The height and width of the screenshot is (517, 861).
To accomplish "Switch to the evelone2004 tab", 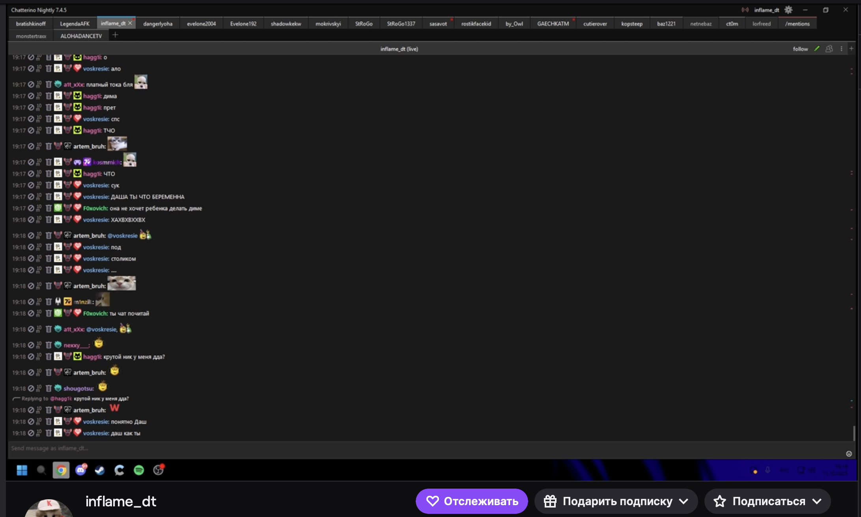I will click(x=201, y=24).
